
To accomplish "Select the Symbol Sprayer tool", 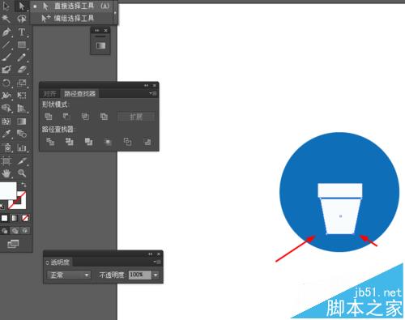I will coord(6,147).
